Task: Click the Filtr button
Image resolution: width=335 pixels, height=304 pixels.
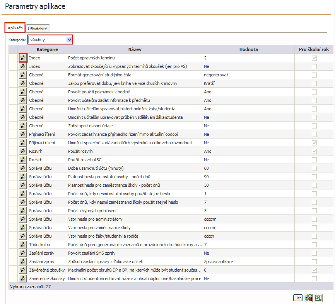Action: 297,298
